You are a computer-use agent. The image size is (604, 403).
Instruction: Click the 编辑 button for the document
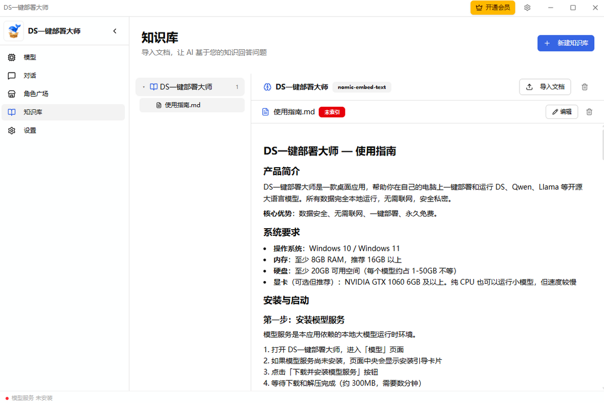click(562, 112)
